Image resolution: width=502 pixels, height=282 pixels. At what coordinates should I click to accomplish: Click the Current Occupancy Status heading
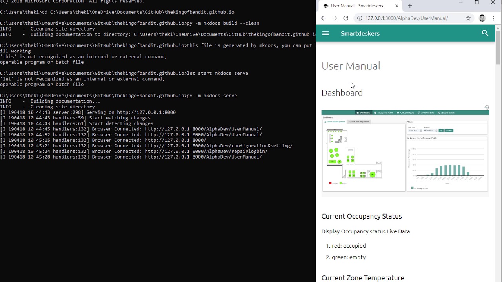(x=362, y=216)
